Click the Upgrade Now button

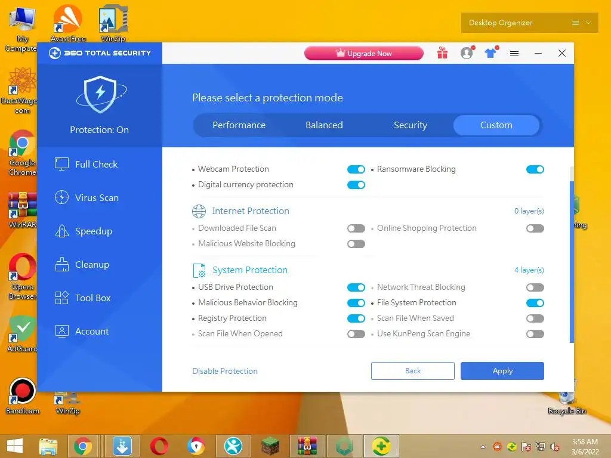[364, 53]
